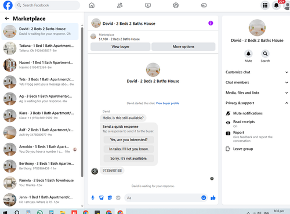Click the conversation list scrollbar
This screenshot has width=290, height=214.
click(82, 102)
